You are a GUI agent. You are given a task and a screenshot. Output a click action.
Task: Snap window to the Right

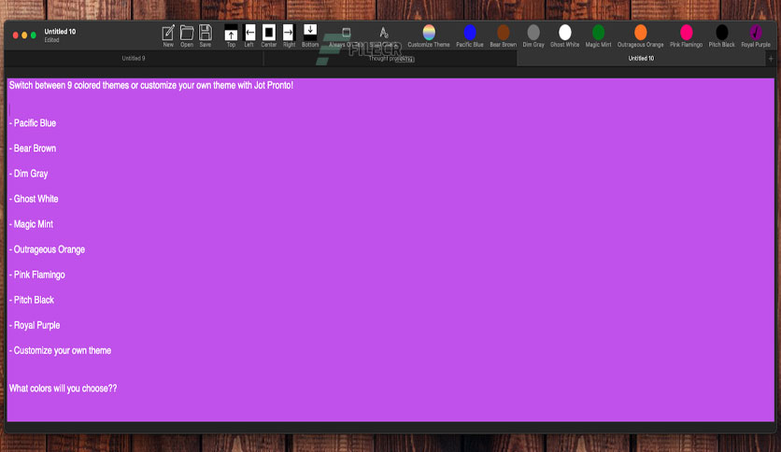coord(289,33)
